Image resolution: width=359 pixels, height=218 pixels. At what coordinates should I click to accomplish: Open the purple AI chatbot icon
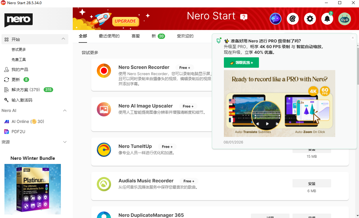[276, 19]
